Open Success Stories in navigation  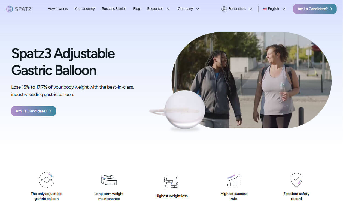click(x=114, y=9)
